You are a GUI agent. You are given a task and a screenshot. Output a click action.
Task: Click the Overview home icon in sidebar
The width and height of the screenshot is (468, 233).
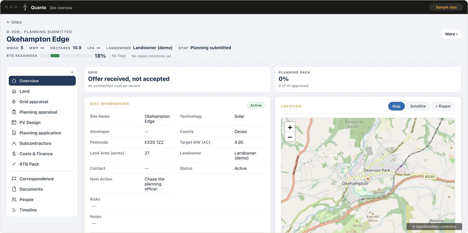pyautogui.click(x=14, y=81)
